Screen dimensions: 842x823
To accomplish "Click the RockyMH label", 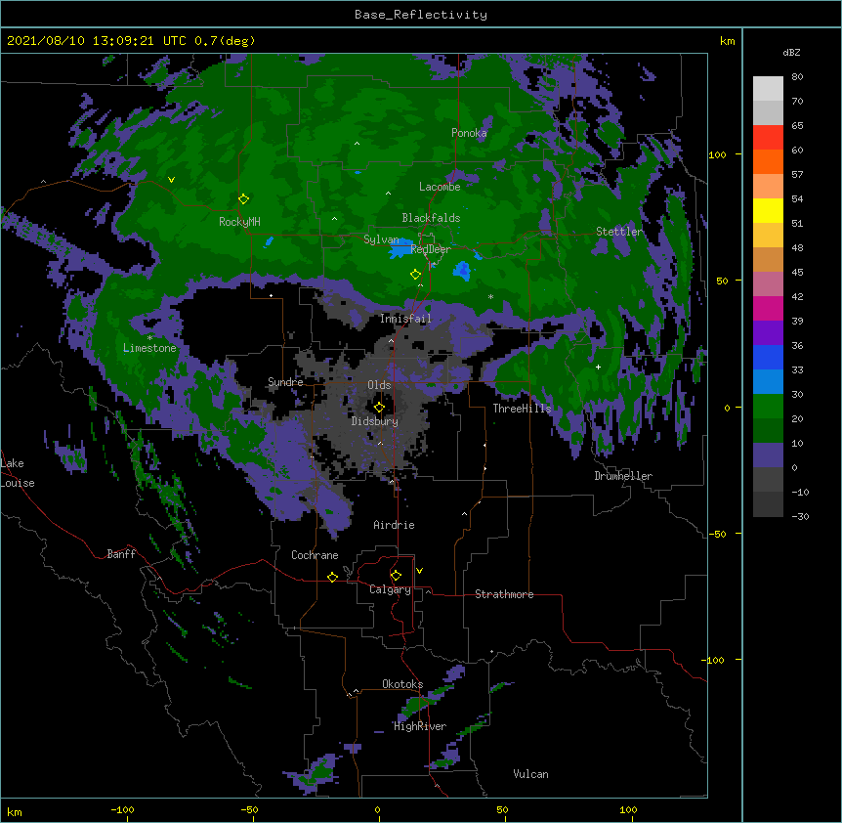I will [239, 222].
